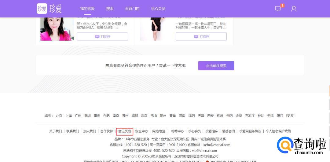The height and width of the screenshot is (162, 330).
Task: Open the user profile icon
Action: [x=294, y=9]
